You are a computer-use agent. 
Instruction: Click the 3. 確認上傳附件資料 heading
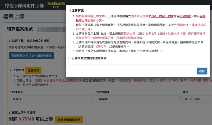22,113
